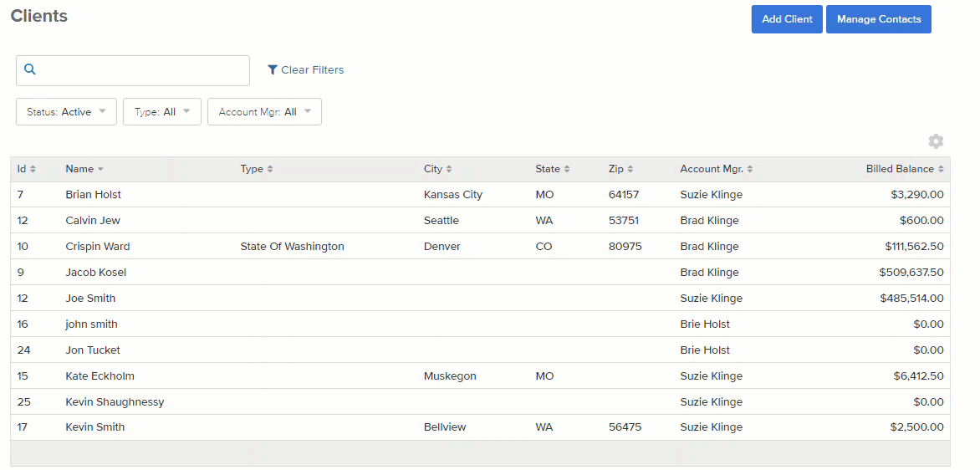Click the Add Client button

(787, 19)
